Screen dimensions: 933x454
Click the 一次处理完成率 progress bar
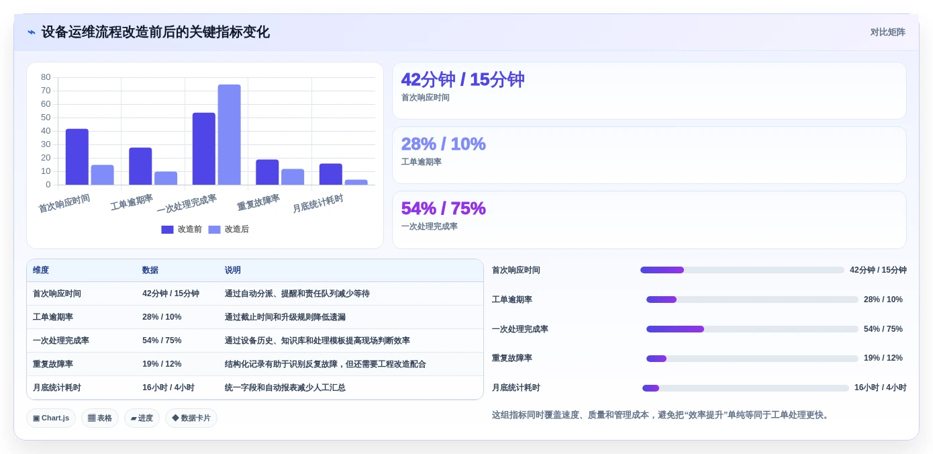752,329
